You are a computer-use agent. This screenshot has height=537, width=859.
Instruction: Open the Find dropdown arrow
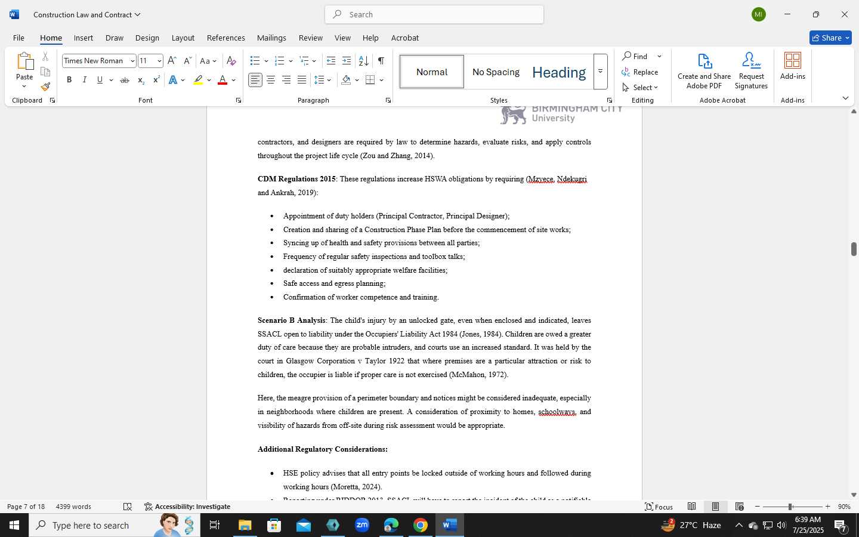pyautogui.click(x=659, y=57)
